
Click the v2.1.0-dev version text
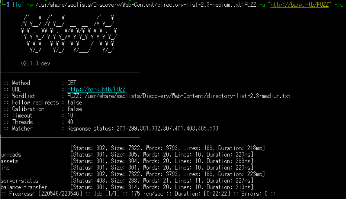[x=35, y=63]
